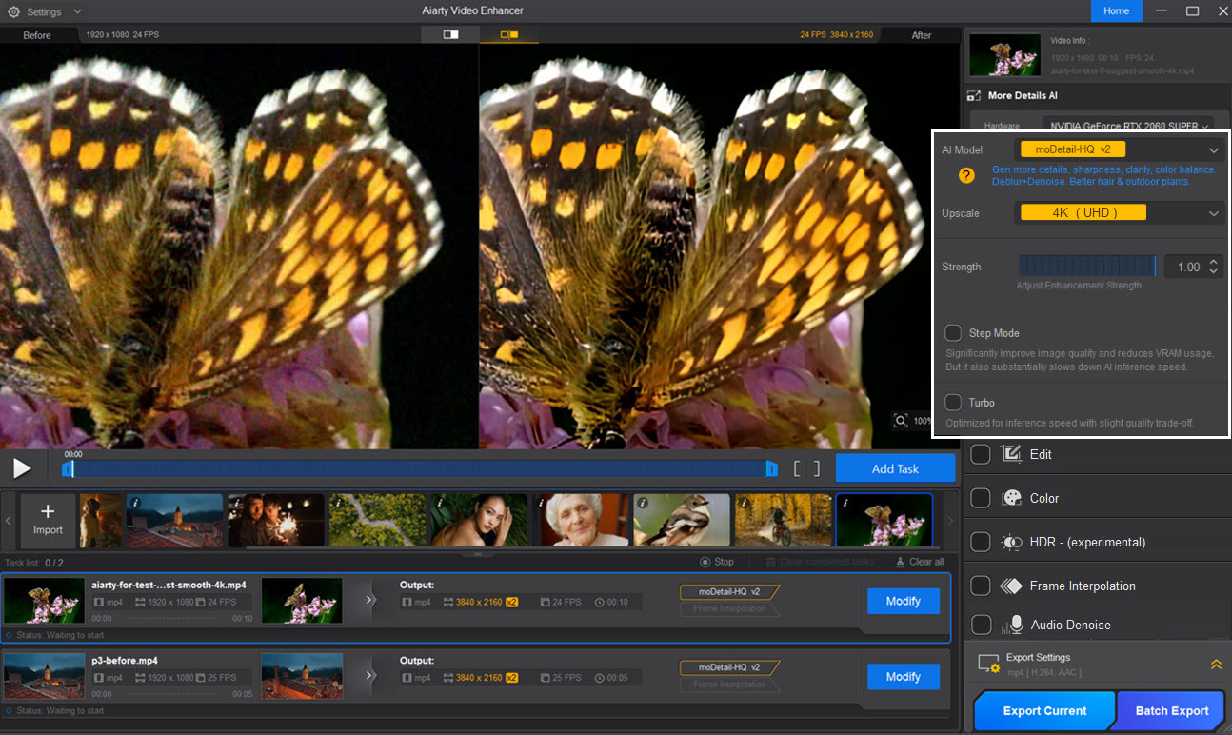This screenshot has height=735, width=1232.
Task: Expand the Export Settings panel
Action: [1216, 665]
